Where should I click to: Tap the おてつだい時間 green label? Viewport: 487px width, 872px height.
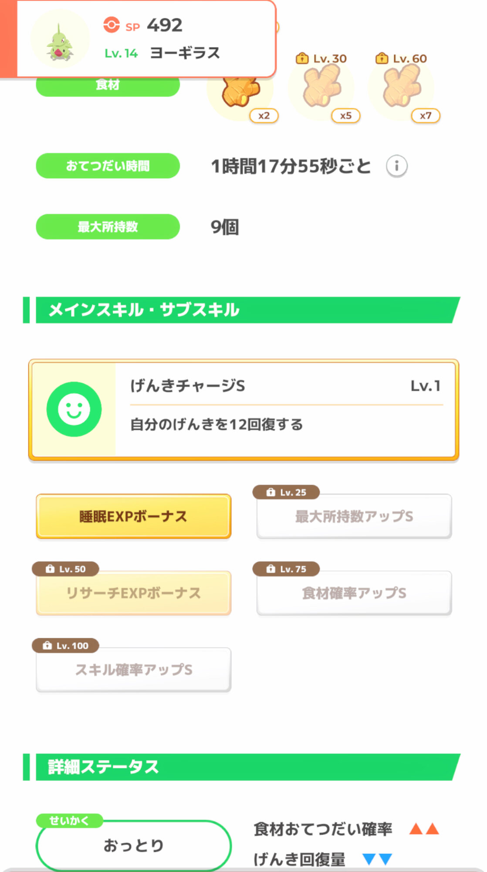[x=108, y=166]
